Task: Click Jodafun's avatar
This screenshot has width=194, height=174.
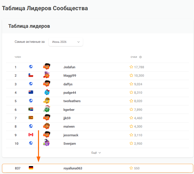Action: point(47,66)
